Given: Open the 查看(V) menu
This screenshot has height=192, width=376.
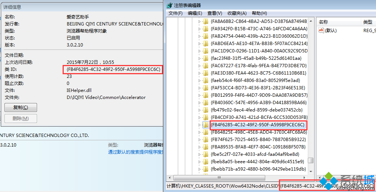Looking at the screenshot, I should pos(215,13).
